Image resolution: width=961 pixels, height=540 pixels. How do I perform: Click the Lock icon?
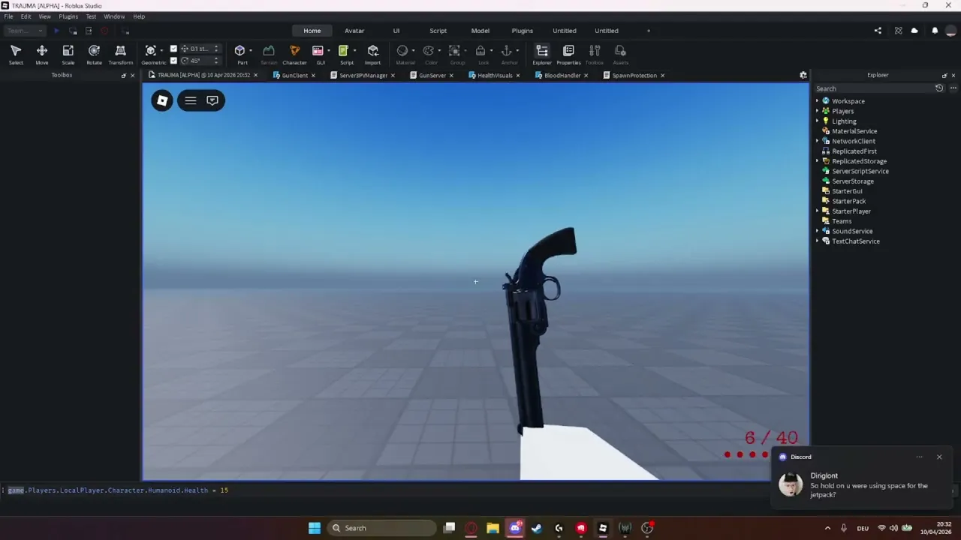[x=480, y=51]
